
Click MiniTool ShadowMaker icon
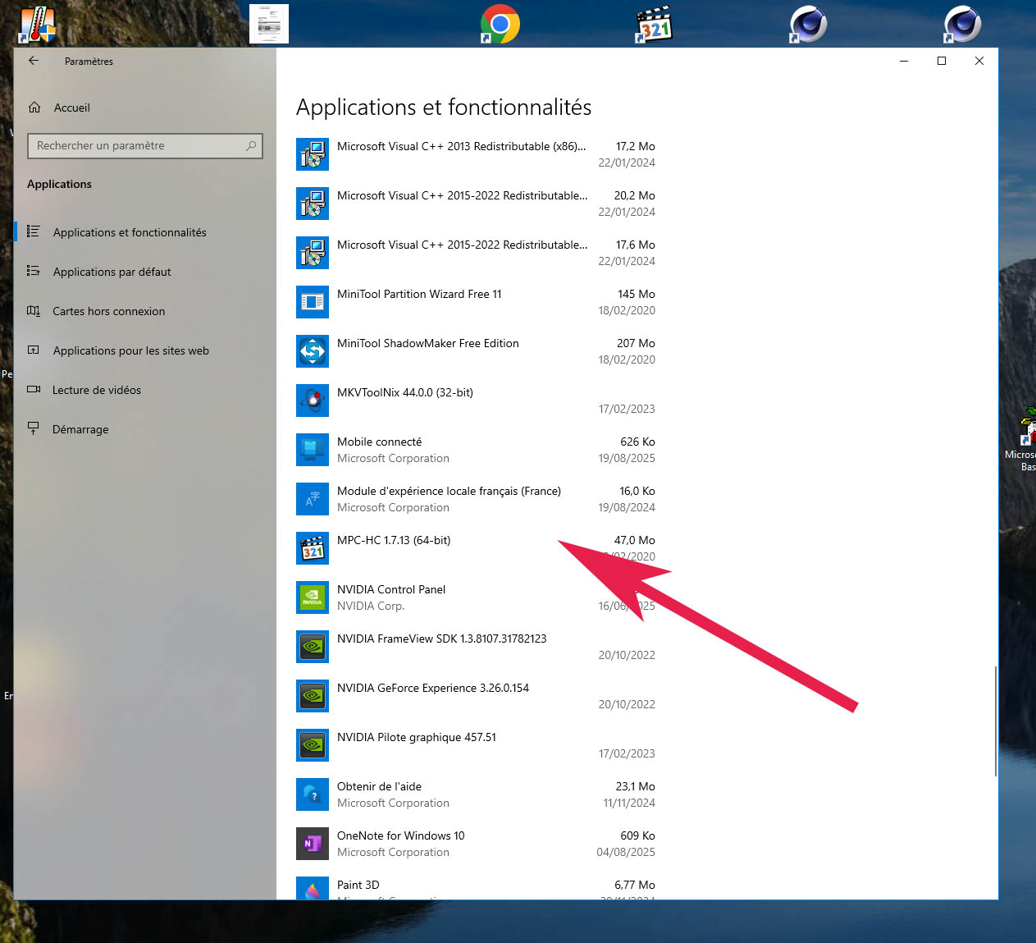[313, 351]
